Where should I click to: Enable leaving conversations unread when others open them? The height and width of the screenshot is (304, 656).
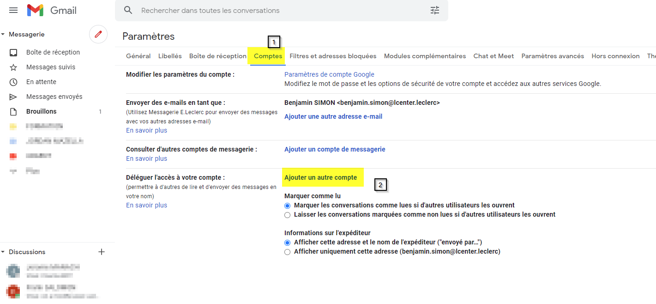point(287,214)
